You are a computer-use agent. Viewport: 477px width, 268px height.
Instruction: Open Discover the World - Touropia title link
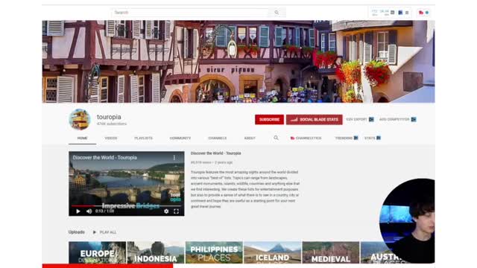(x=215, y=153)
